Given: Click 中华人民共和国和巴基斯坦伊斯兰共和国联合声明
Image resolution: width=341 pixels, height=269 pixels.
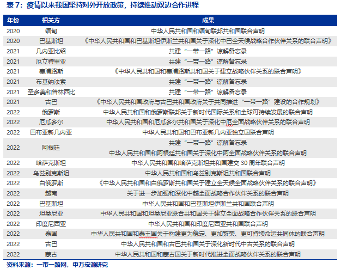Looking at the screenshot, I should tap(208, 204).
